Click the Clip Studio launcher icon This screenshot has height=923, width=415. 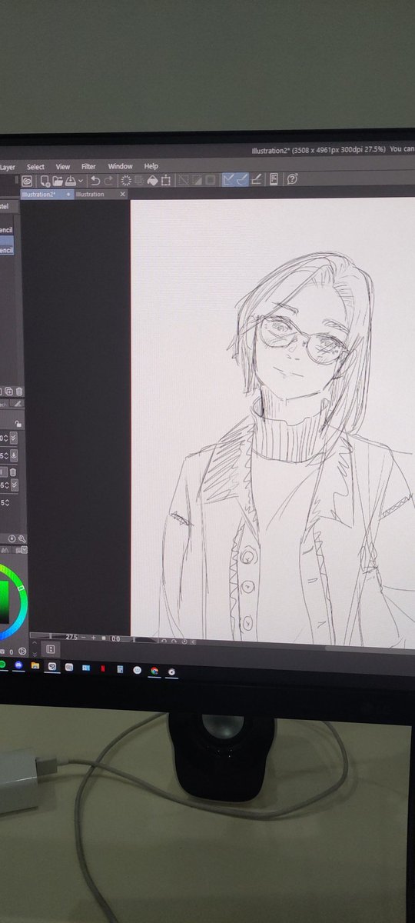[x=27, y=180]
